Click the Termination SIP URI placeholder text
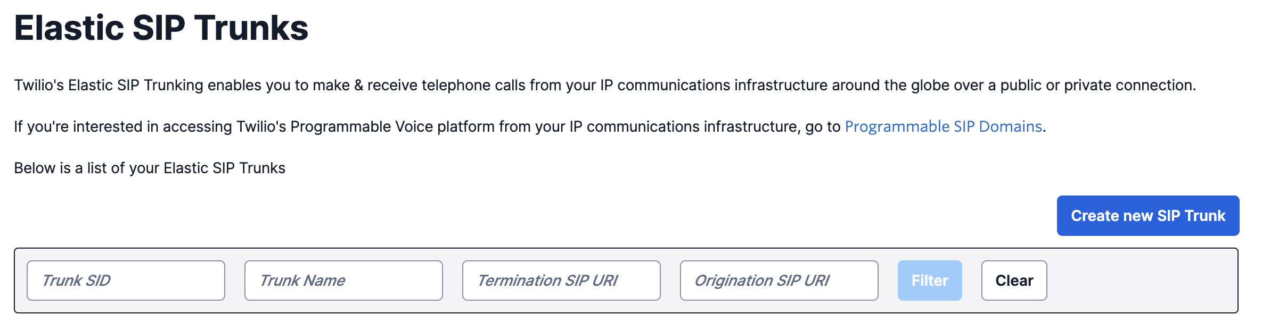The image size is (1262, 323). pyautogui.click(x=547, y=280)
